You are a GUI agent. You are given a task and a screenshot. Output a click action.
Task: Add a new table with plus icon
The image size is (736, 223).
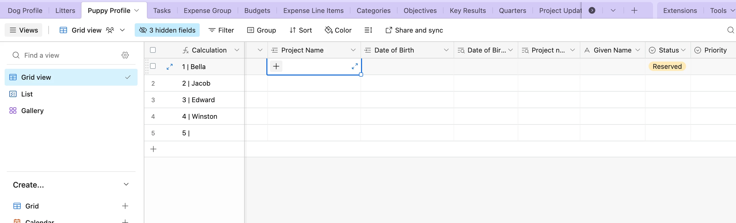click(x=634, y=11)
